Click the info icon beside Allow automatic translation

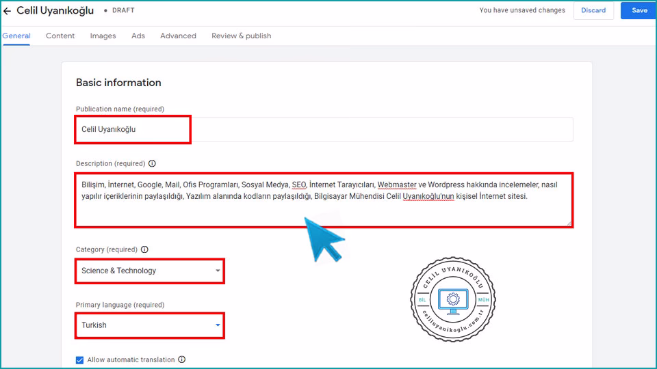click(182, 359)
